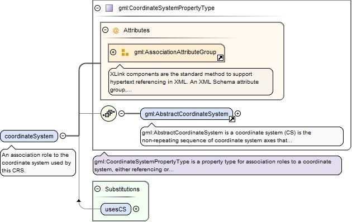Click the attribute group yellow blocks icon
The width and height of the screenshot is (352, 222).
point(125,52)
